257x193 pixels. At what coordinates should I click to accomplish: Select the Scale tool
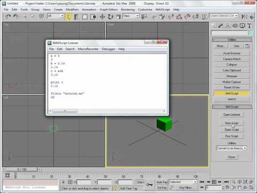pos(118,17)
